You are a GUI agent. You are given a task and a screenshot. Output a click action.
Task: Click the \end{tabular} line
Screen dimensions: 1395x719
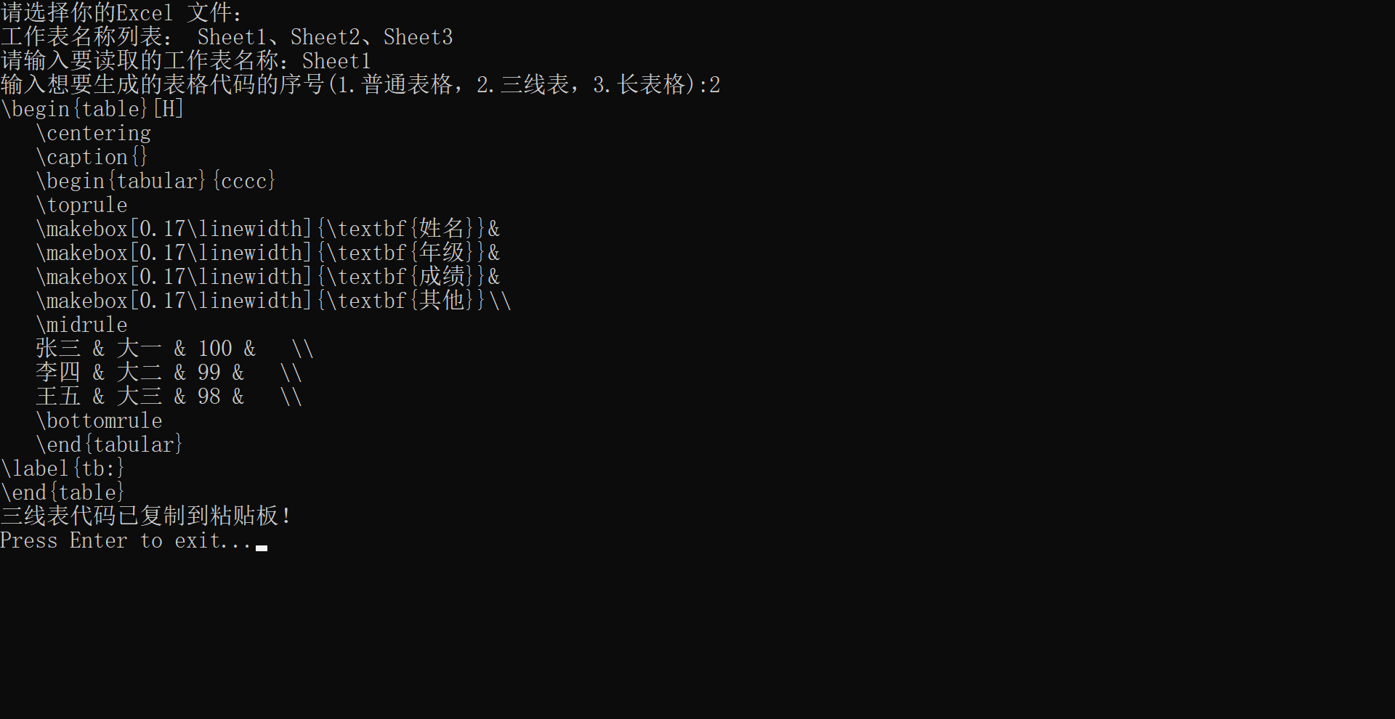(x=109, y=444)
